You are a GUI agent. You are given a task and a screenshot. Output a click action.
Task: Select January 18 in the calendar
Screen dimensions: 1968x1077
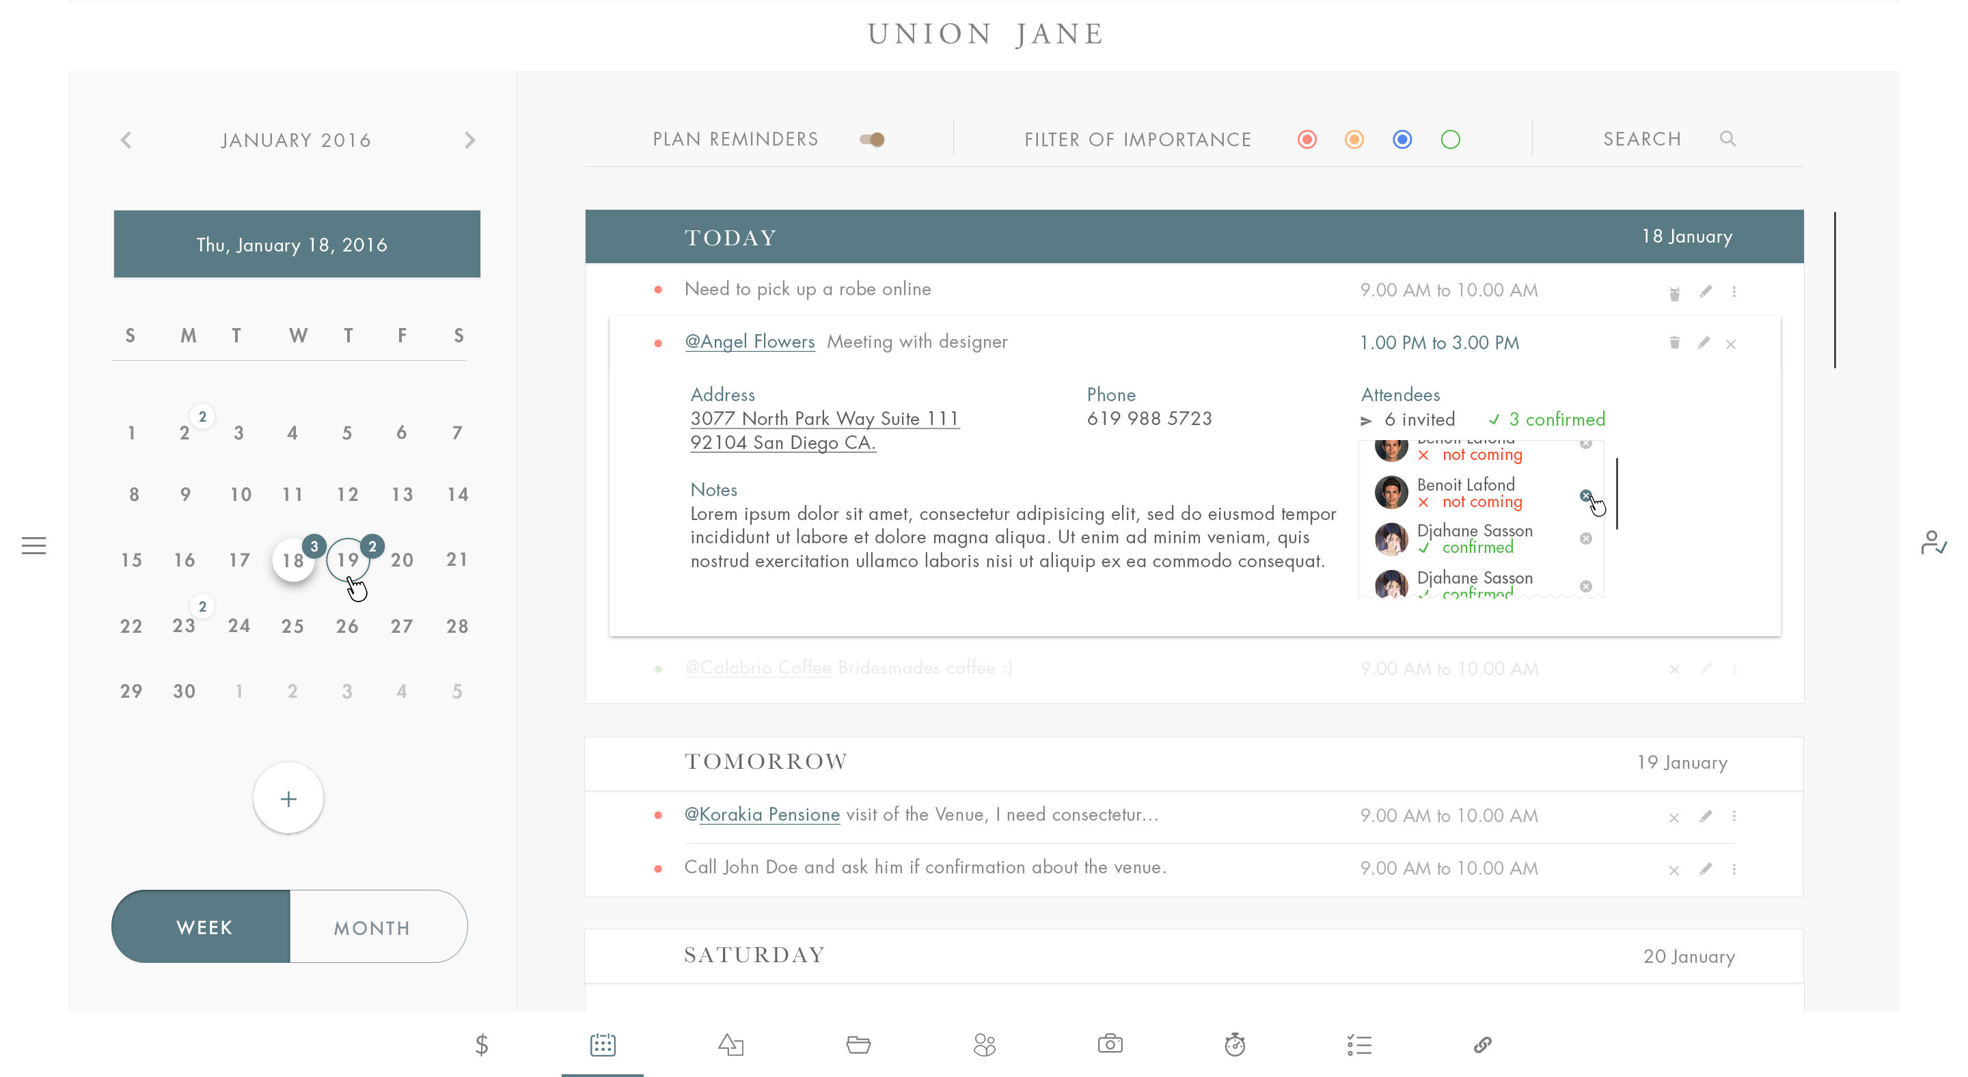(293, 560)
